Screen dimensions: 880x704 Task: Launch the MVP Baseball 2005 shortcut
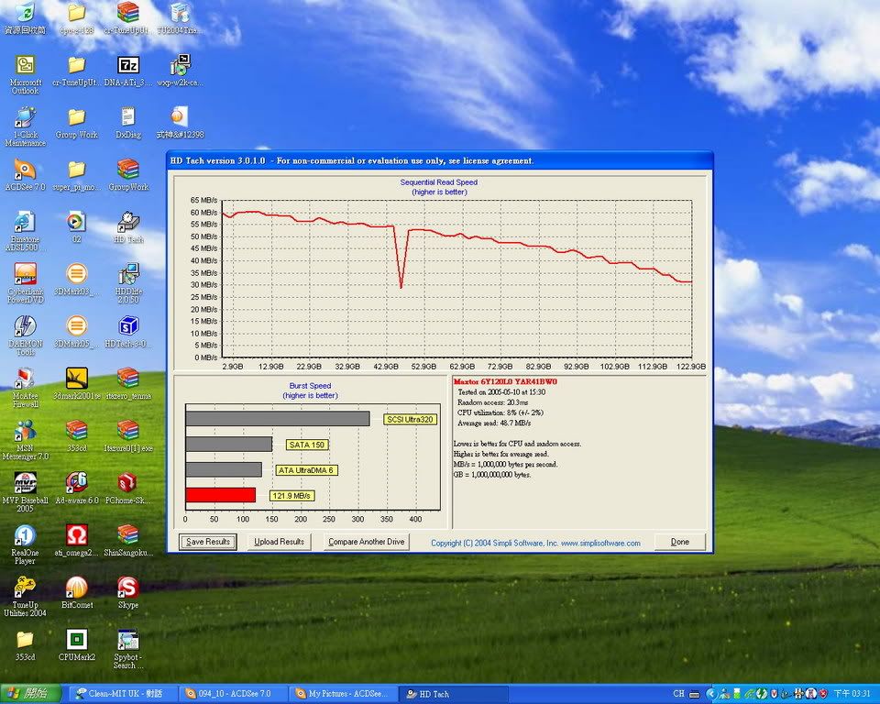25,492
